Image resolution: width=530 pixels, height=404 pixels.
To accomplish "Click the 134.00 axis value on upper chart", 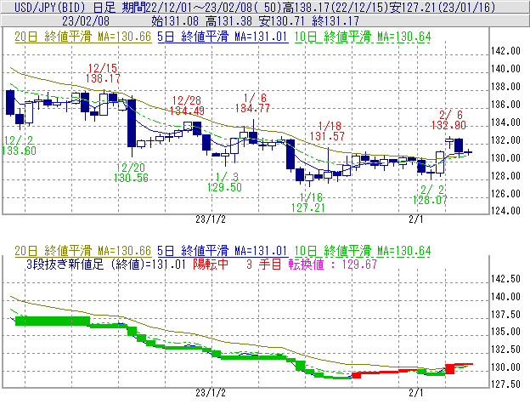I will [x=505, y=122].
